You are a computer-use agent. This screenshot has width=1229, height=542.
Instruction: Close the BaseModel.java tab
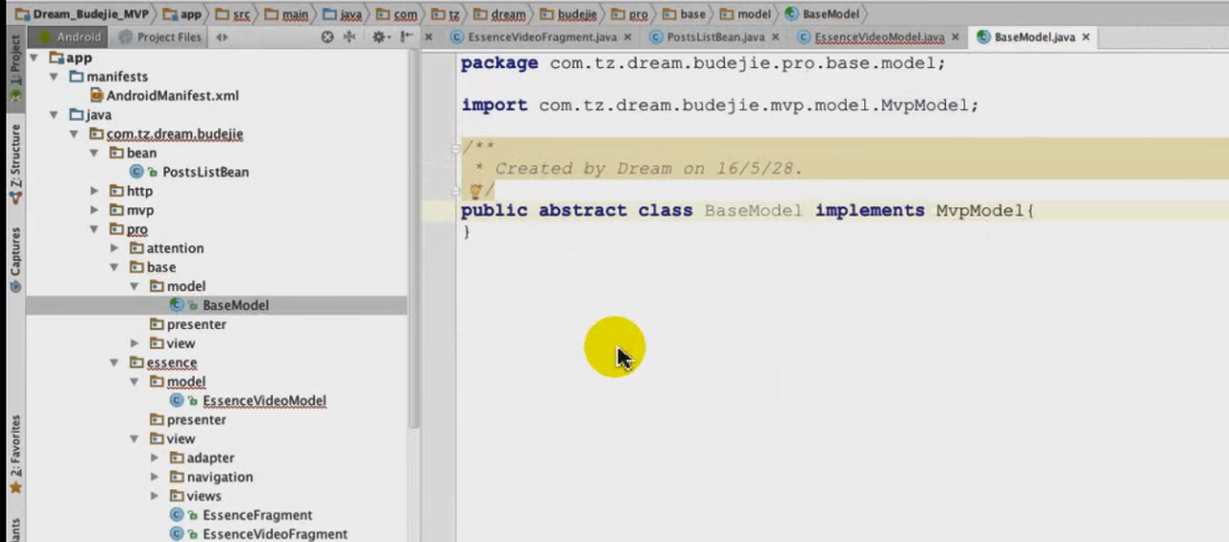pos(1086,37)
